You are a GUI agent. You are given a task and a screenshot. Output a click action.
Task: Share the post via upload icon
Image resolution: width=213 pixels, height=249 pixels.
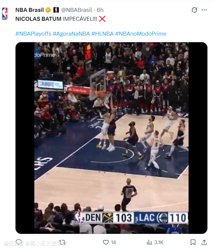click(x=204, y=242)
